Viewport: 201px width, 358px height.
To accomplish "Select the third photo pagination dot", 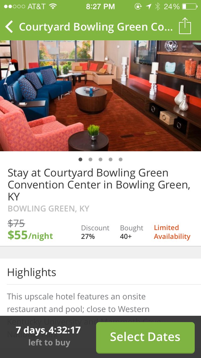I will [x=100, y=159].
